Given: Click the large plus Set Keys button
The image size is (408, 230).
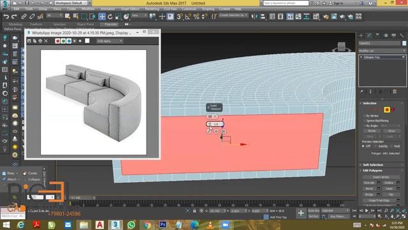Looking at the screenshot, I should 301,213.
